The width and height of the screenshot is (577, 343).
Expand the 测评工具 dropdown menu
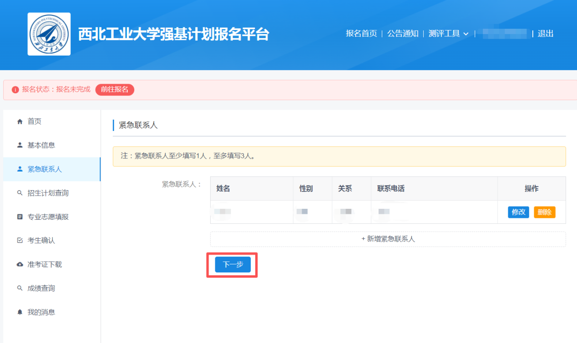[448, 34]
